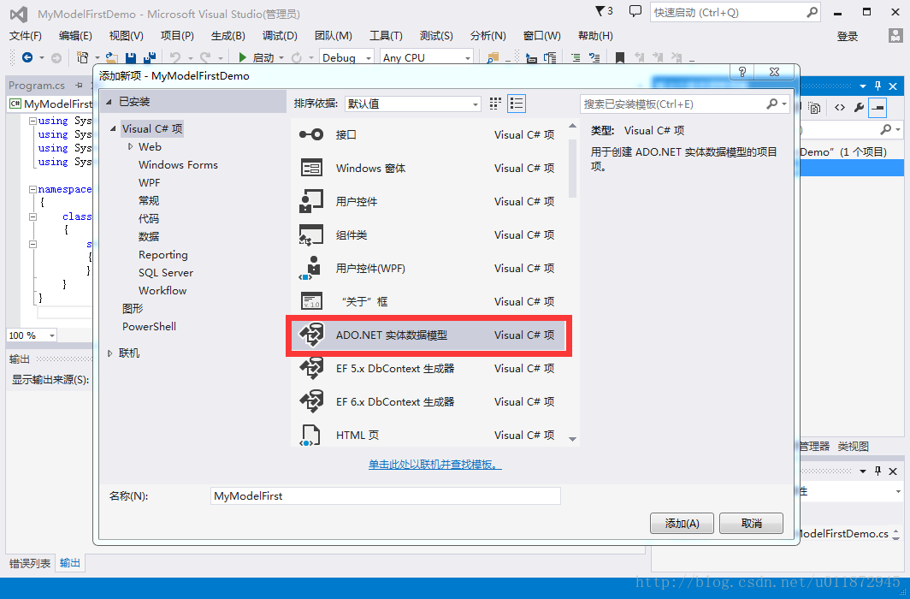Open the 调试(D) menu

[x=280, y=36]
